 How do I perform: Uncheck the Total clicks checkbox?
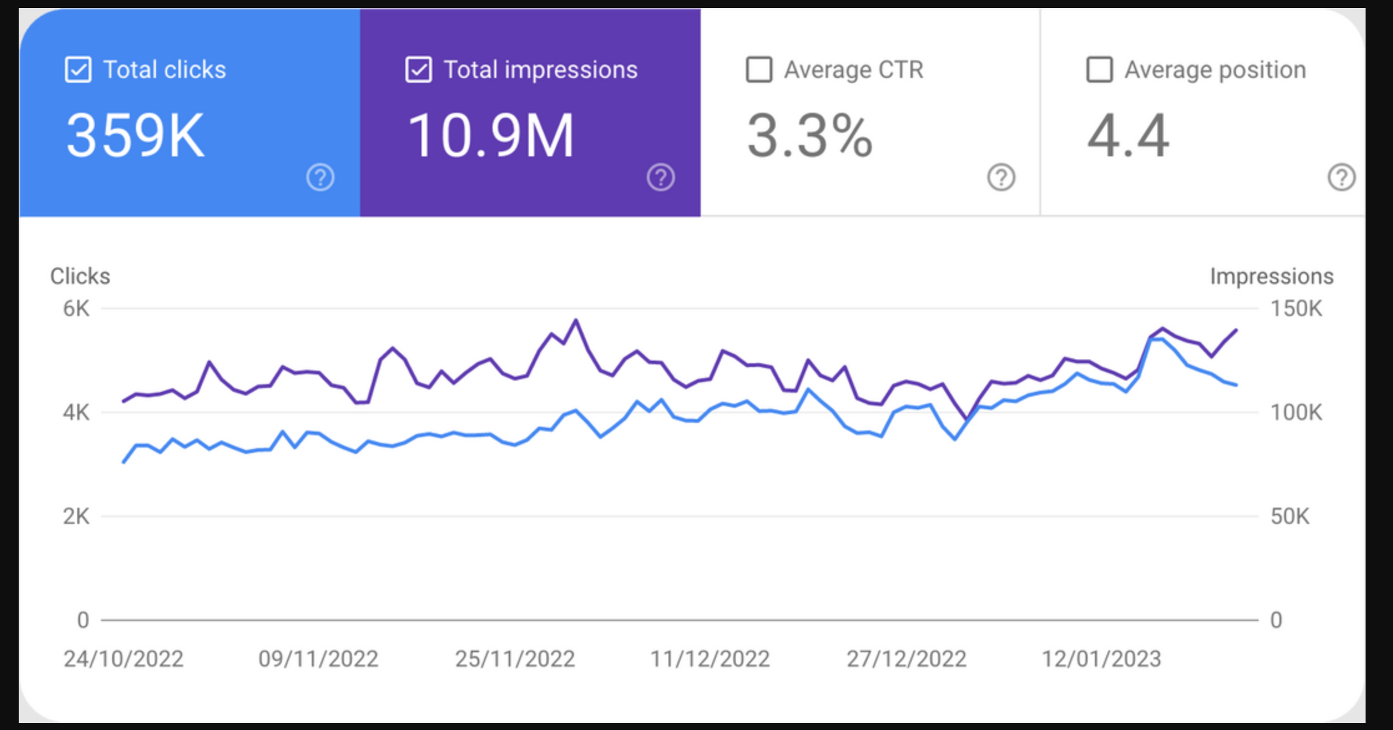click(79, 70)
